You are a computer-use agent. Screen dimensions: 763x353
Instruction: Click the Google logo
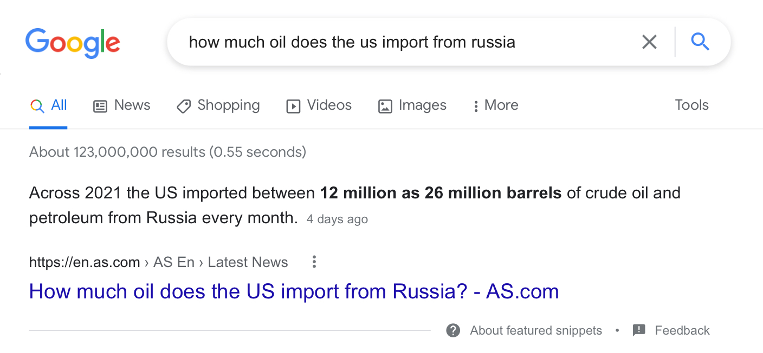click(x=73, y=42)
